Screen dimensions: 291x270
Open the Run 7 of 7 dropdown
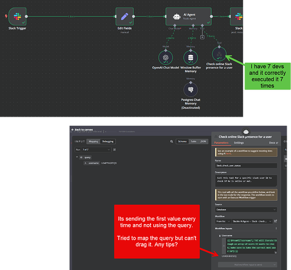(x=93, y=150)
